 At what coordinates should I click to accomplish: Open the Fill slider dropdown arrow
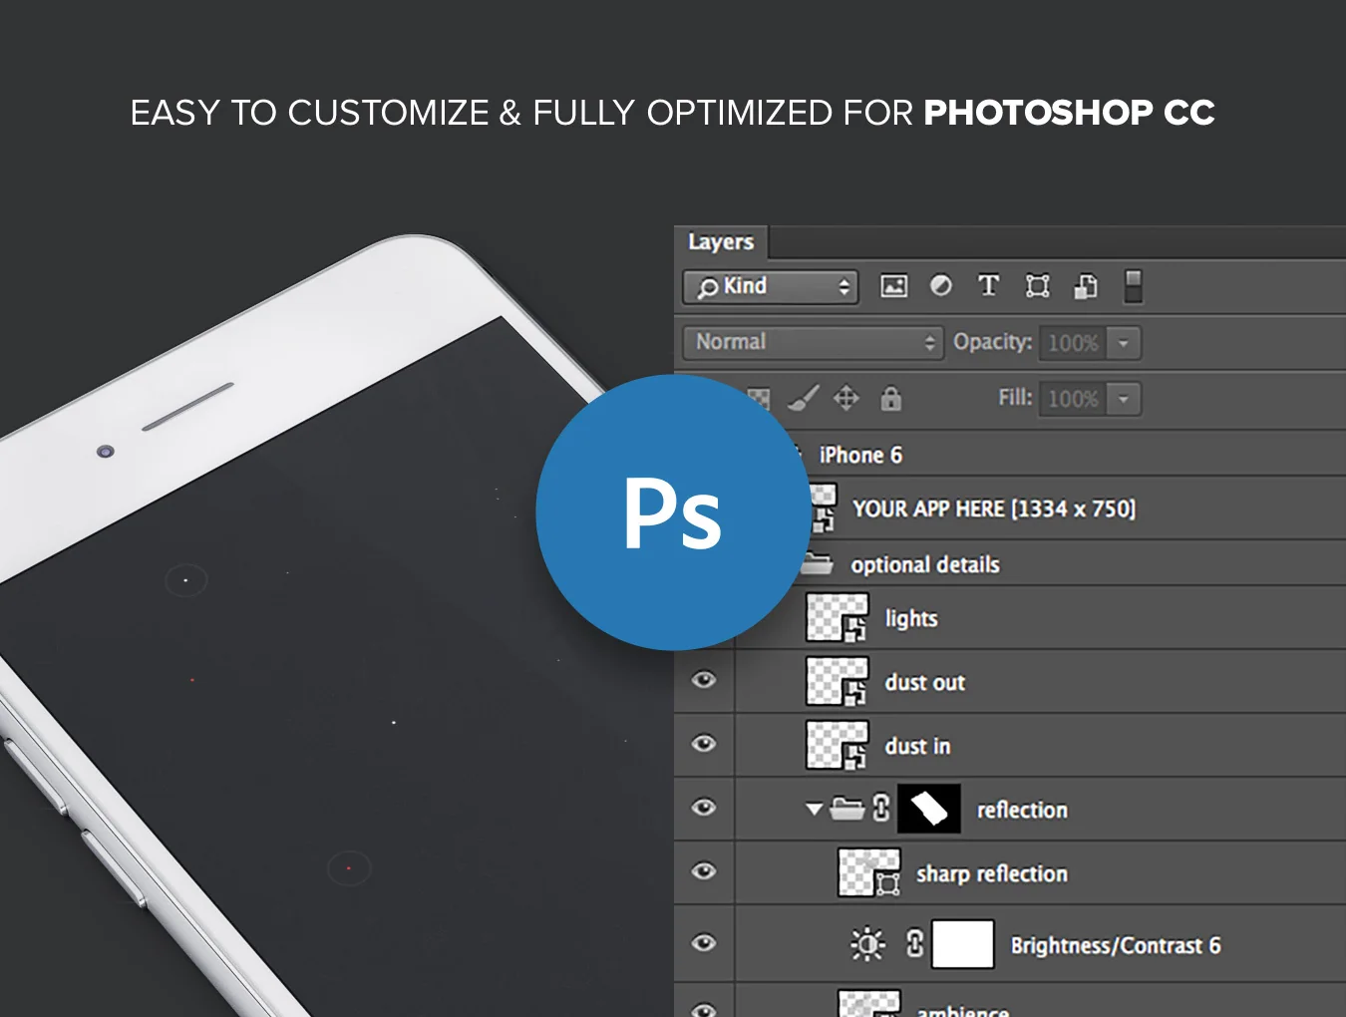tap(1124, 399)
